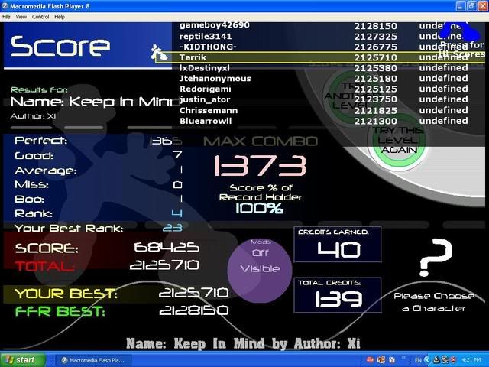
Task: Open the View menu
Action: click(21, 16)
